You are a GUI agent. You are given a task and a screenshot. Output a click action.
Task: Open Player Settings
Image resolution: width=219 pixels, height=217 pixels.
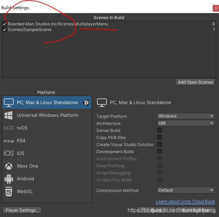point(22,210)
